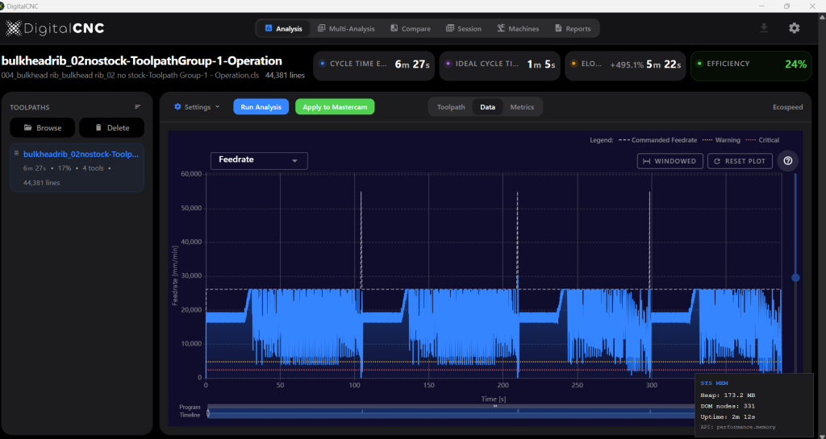The width and height of the screenshot is (826, 439).
Task: Click the .cls file name subtitle
Action: [x=130, y=75]
